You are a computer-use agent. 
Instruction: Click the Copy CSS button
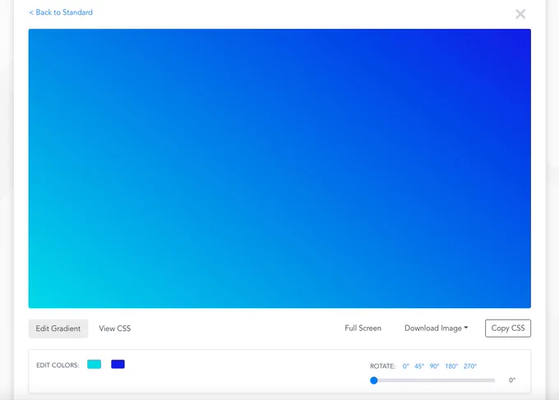(508, 328)
